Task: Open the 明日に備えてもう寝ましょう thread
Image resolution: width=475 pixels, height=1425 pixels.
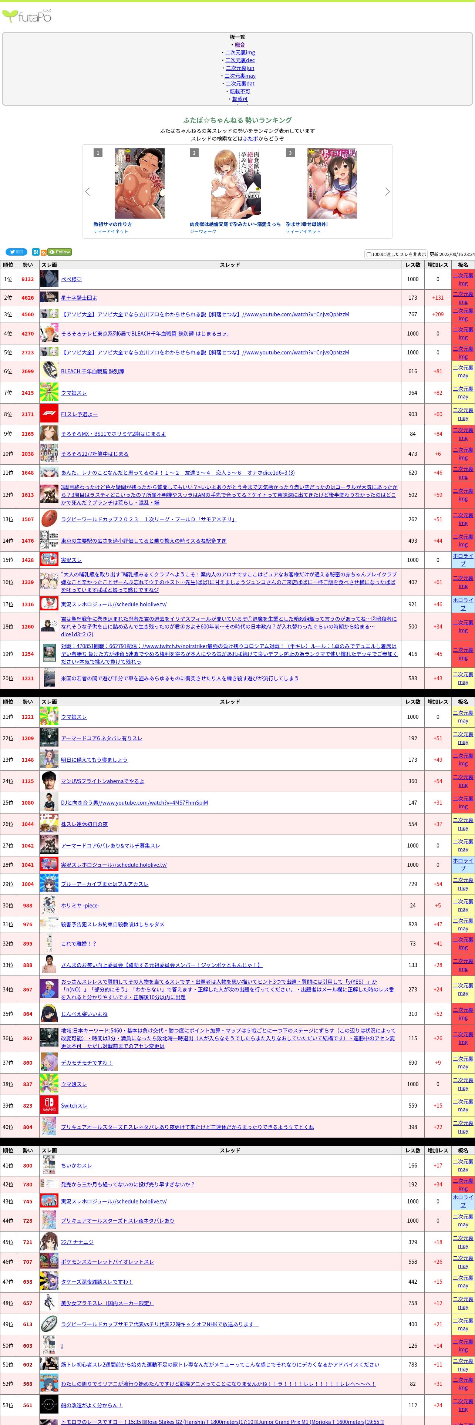Action: tap(94, 760)
